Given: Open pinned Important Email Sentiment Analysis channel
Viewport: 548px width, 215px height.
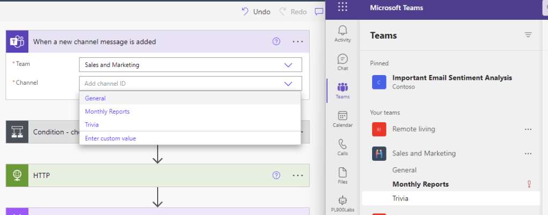Looking at the screenshot, I should [x=451, y=82].
